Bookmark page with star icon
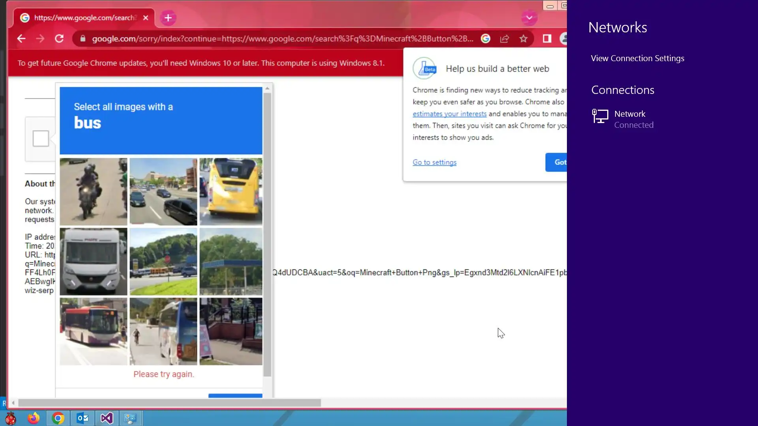 (x=523, y=39)
